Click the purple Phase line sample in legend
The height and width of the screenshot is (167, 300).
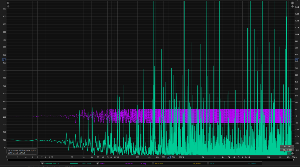click(129, 163)
